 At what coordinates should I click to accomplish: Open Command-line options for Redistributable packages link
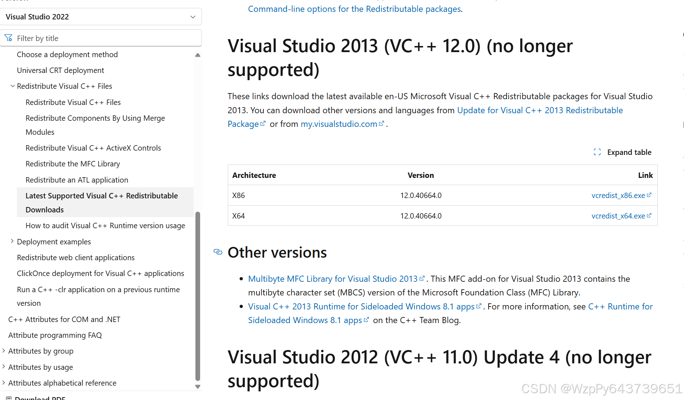pyautogui.click(x=355, y=9)
